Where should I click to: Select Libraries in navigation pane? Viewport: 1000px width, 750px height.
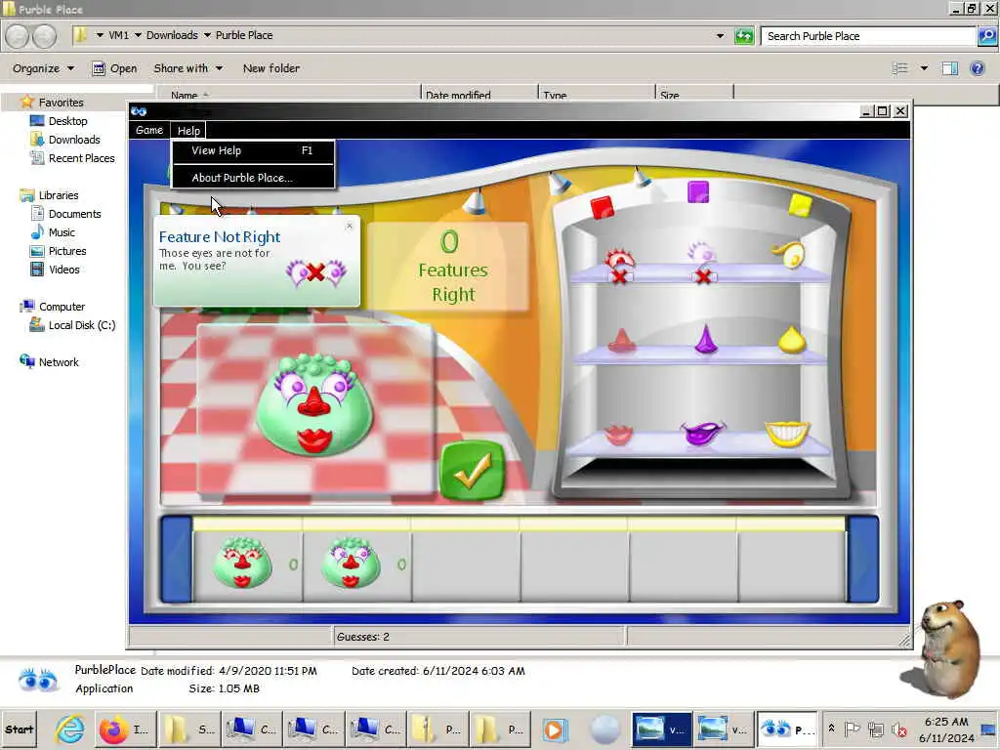59,195
